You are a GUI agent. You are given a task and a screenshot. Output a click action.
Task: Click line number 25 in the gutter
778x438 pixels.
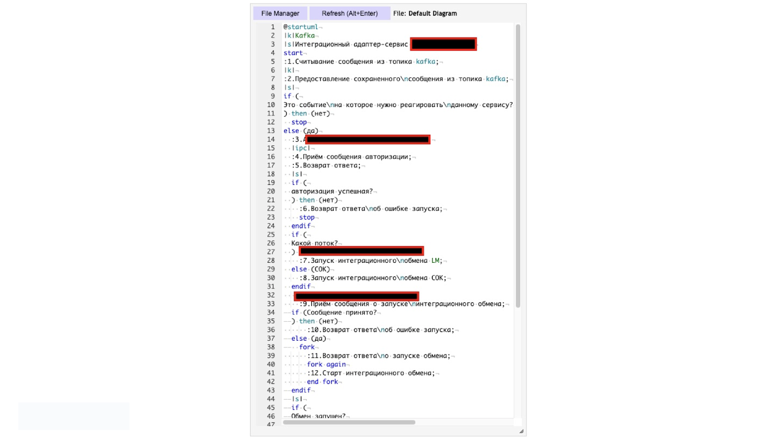[271, 235]
